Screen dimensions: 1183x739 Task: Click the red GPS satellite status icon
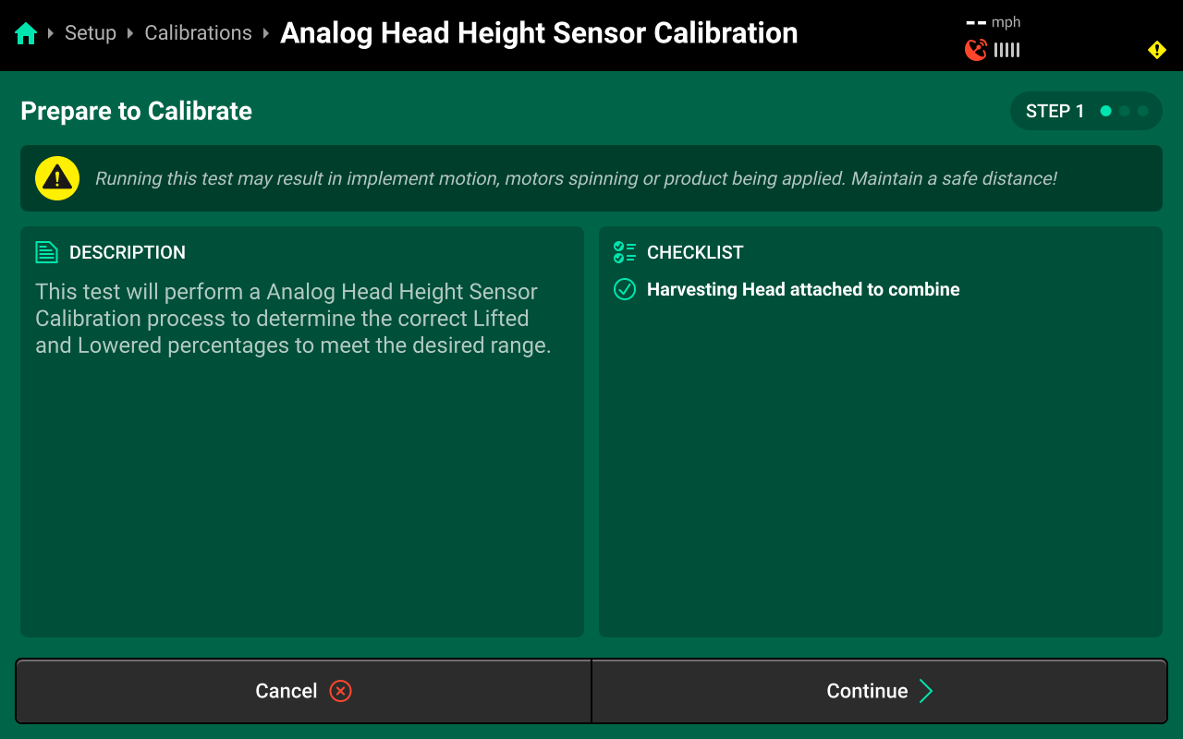[975, 50]
